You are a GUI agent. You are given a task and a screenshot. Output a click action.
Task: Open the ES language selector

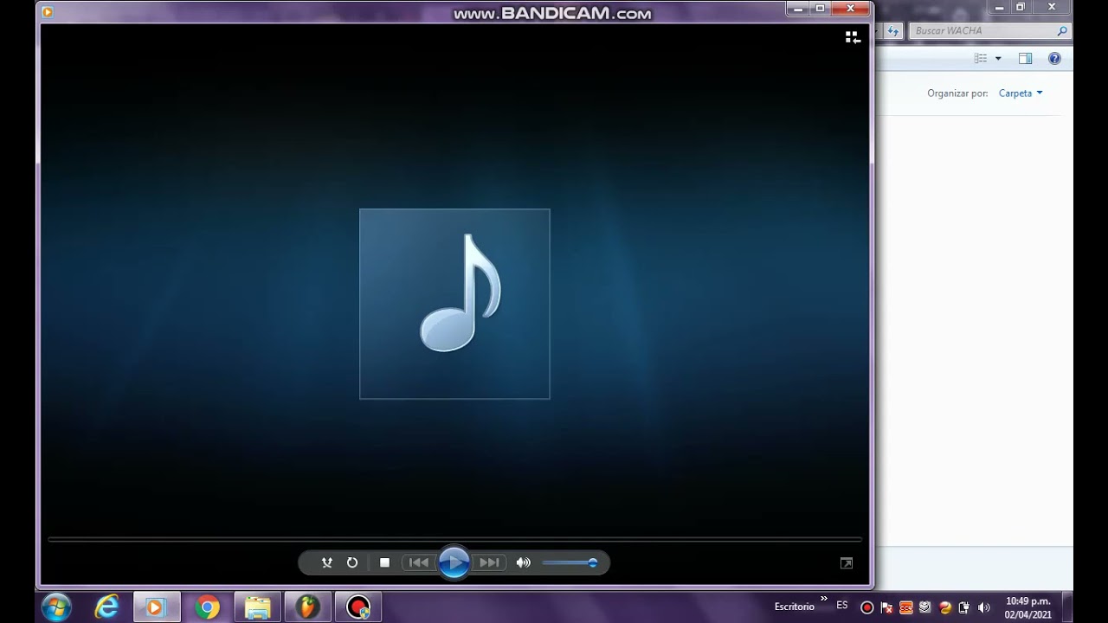pyautogui.click(x=842, y=606)
